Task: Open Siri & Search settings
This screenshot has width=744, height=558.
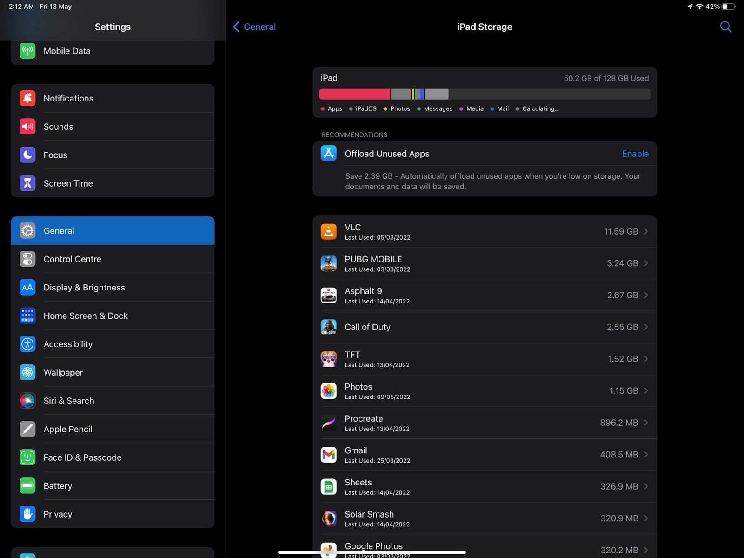Action: (x=113, y=401)
